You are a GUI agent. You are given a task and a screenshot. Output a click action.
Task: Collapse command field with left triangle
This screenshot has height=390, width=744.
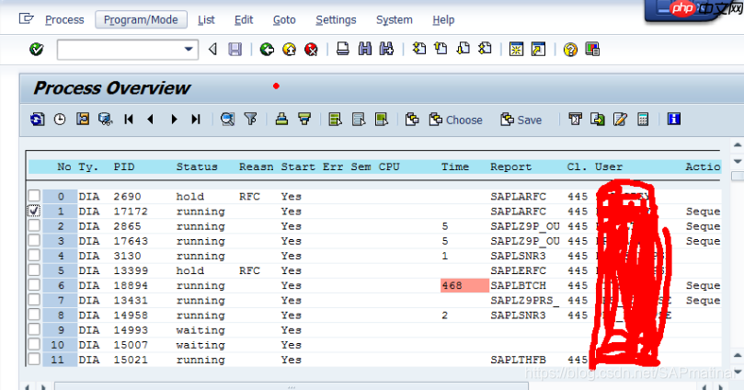tap(212, 49)
